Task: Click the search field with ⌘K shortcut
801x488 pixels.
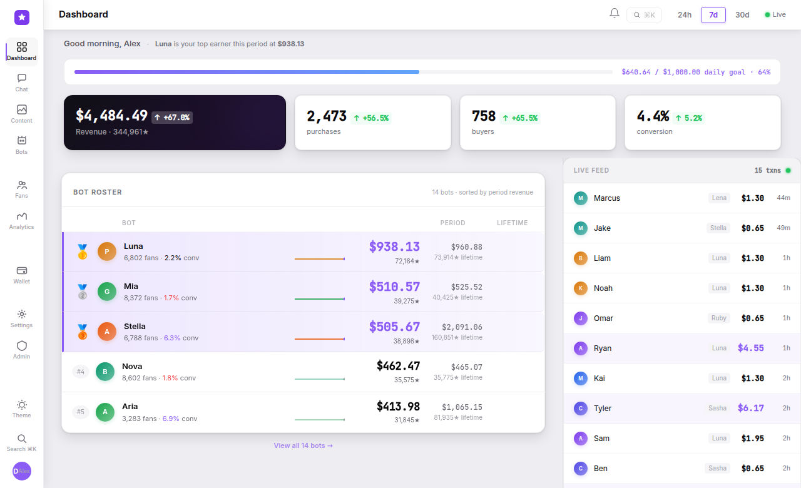Action: (x=644, y=14)
